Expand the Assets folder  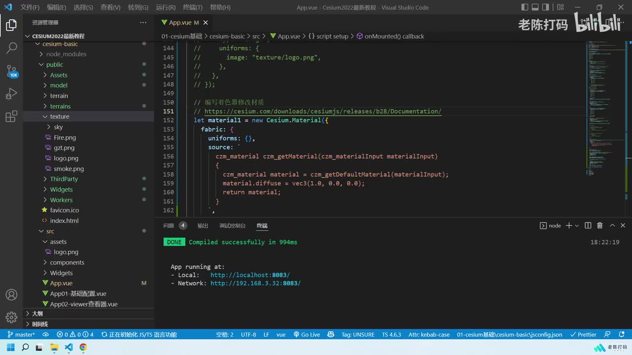tap(59, 75)
